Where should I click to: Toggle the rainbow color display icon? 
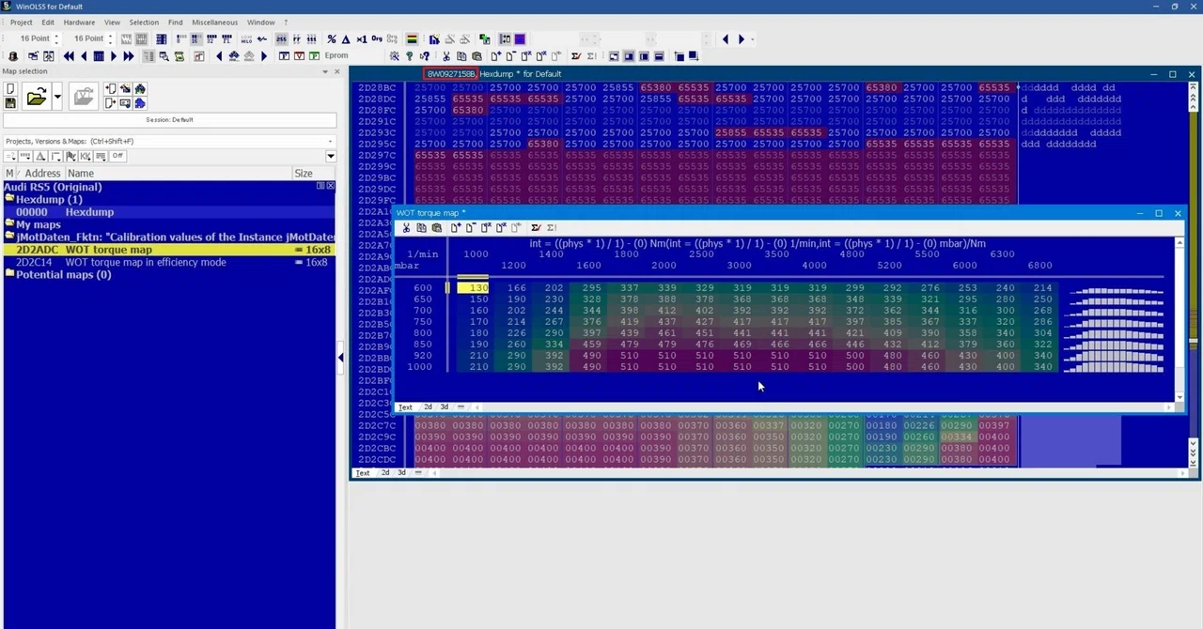point(412,38)
